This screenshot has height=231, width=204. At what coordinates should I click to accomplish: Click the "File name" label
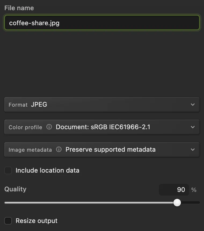[19, 8]
